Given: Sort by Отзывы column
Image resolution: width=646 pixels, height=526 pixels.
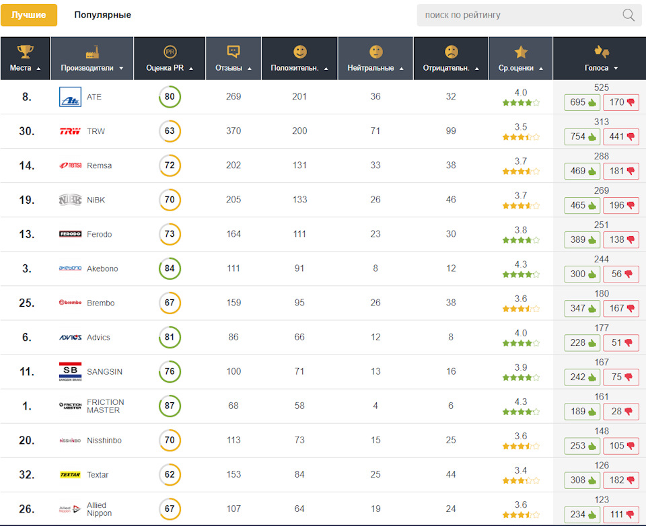Looking at the screenshot, I should (234, 59).
